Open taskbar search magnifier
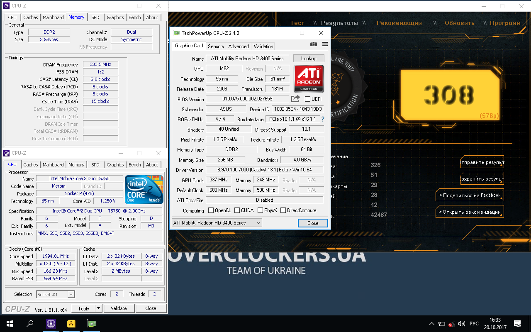 [x=30, y=324]
